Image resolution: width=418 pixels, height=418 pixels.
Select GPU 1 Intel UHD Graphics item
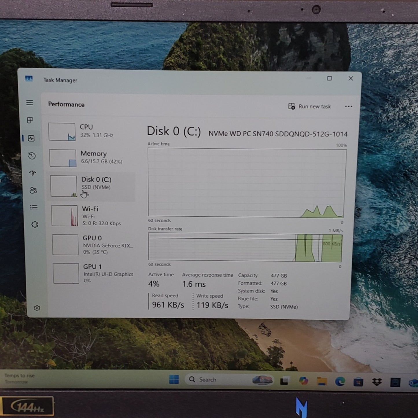tap(93, 273)
